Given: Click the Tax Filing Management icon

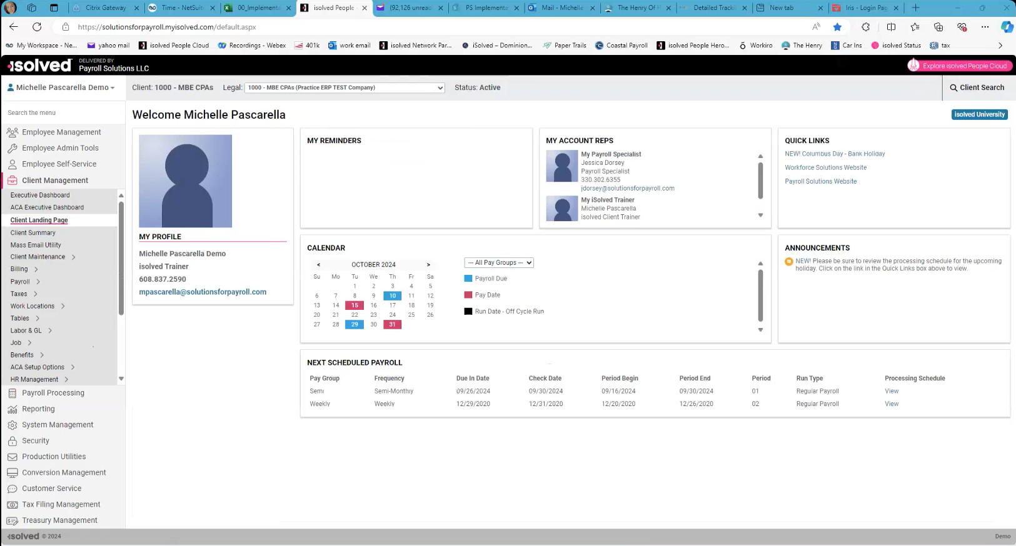Looking at the screenshot, I should 13,505.
